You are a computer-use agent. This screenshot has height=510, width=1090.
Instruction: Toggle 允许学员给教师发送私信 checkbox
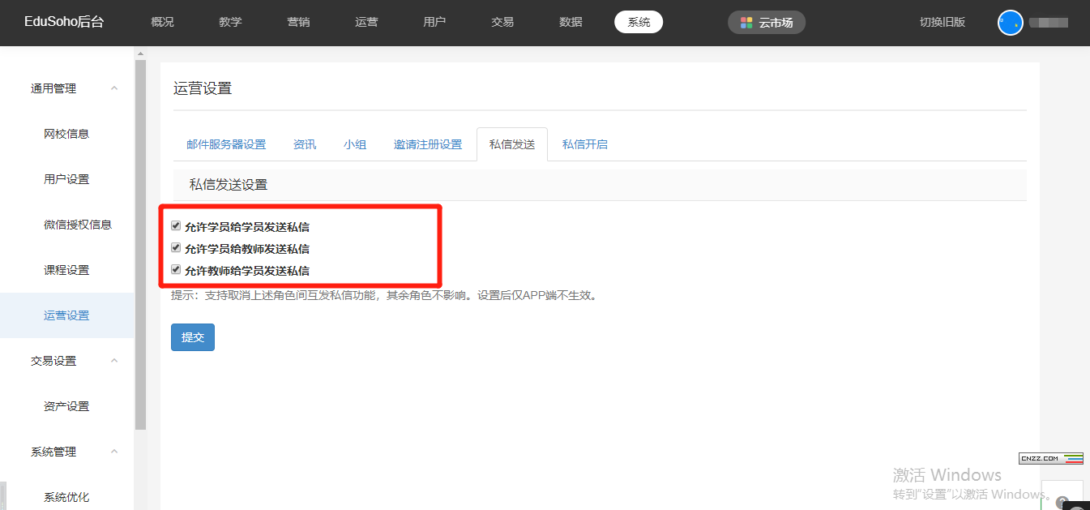176,248
